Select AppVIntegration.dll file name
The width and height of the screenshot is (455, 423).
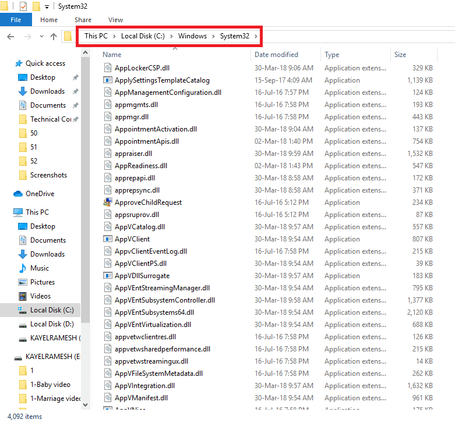[145, 386]
